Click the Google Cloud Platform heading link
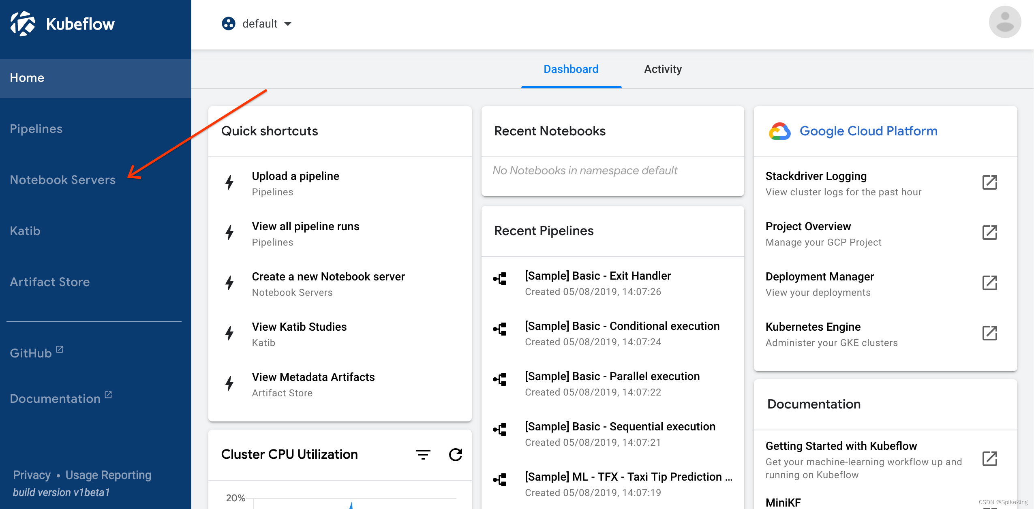 click(868, 131)
